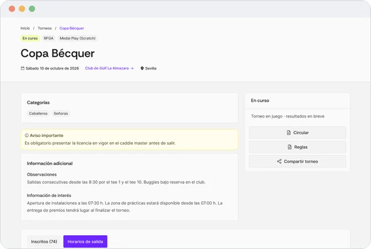Click 'Torneo en juego · resultados en breve' text
This screenshot has height=249, width=371.
(x=288, y=116)
